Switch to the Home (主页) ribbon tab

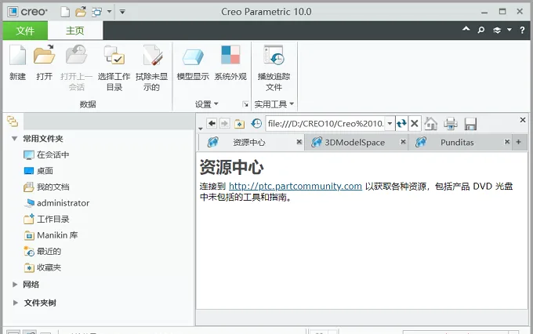click(75, 31)
